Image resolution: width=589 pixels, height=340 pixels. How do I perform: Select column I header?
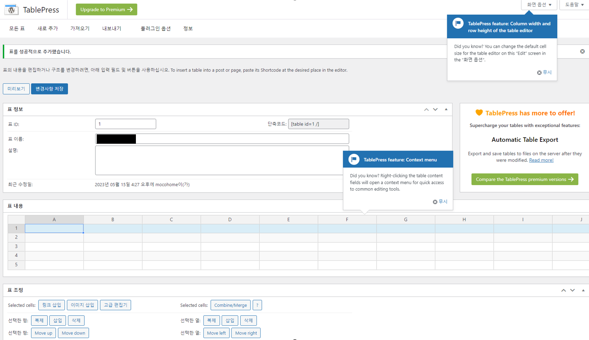(523, 220)
